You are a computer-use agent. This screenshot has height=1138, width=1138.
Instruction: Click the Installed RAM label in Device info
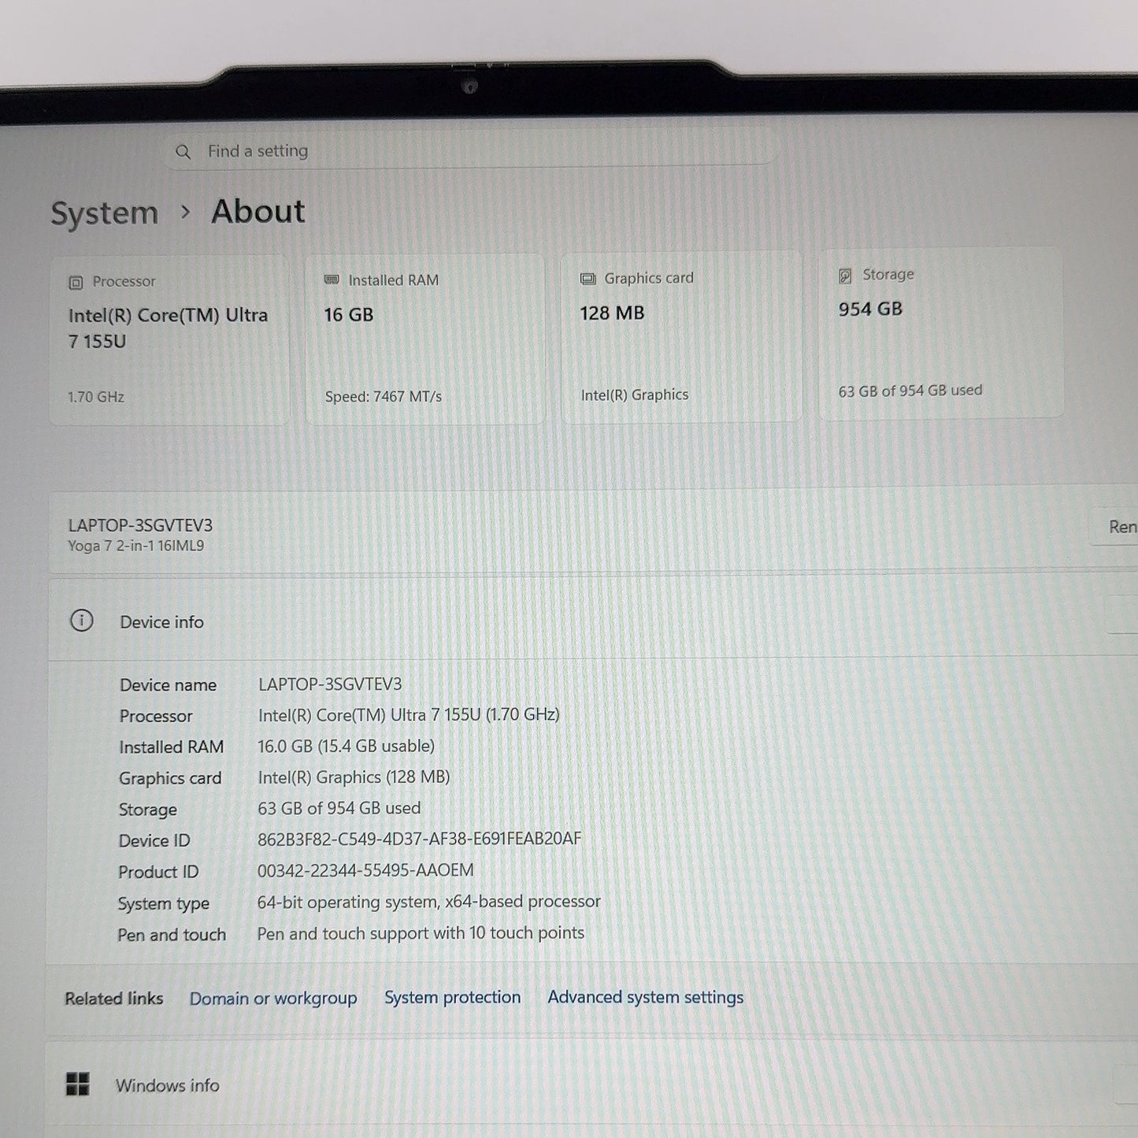(x=171, y=747)
